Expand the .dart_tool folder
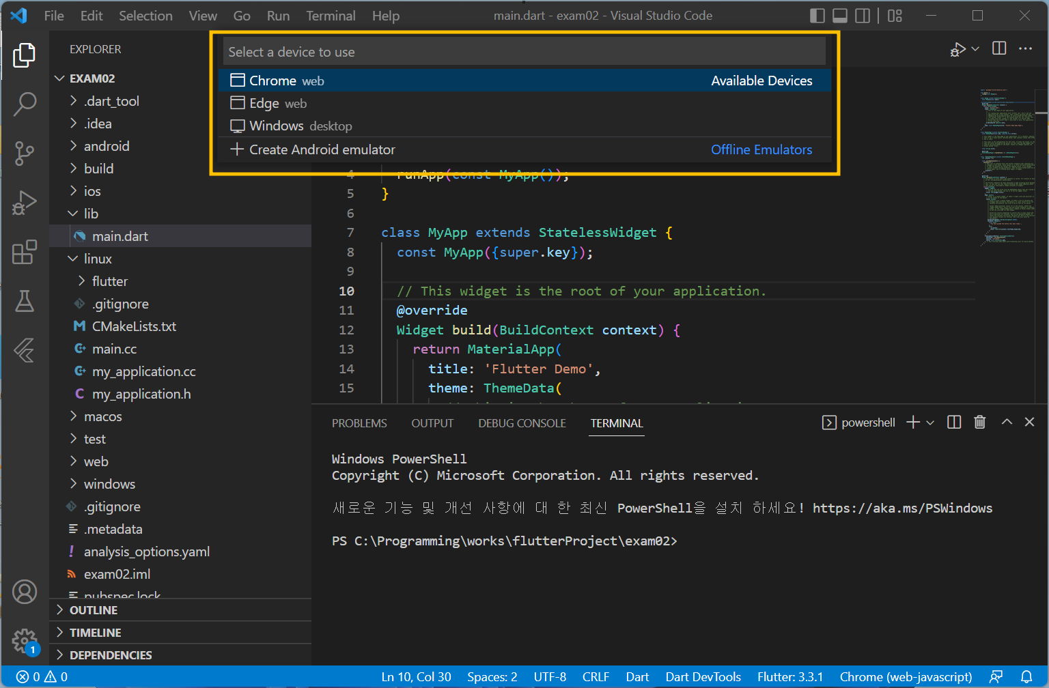The width and height of the screenshot is (1049, 688). pyautogui.click(x=180, y=101)
